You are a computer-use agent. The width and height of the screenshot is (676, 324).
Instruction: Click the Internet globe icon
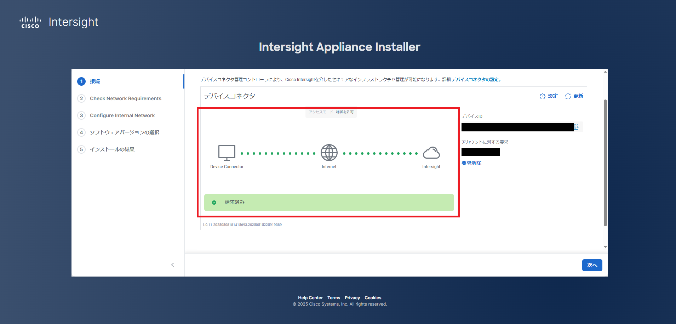coord(329,153)
